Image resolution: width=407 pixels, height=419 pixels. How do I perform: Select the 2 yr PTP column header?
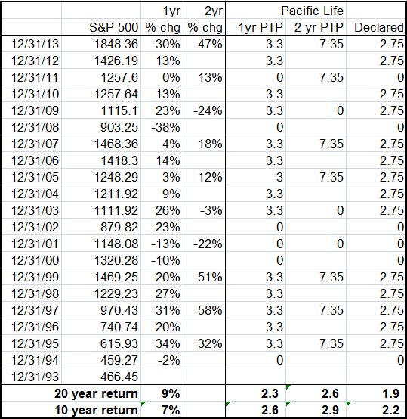click(316, 27)
